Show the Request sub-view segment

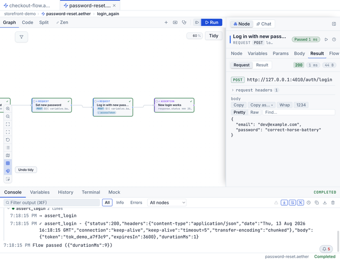[x=241, y=65]
